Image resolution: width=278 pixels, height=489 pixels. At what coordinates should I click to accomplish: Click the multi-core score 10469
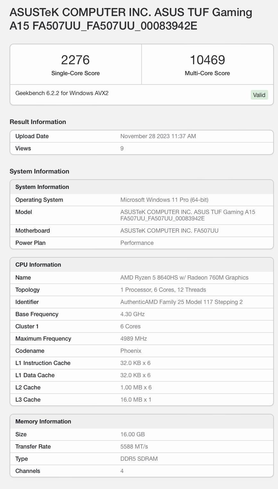click(x=207, y=60)
